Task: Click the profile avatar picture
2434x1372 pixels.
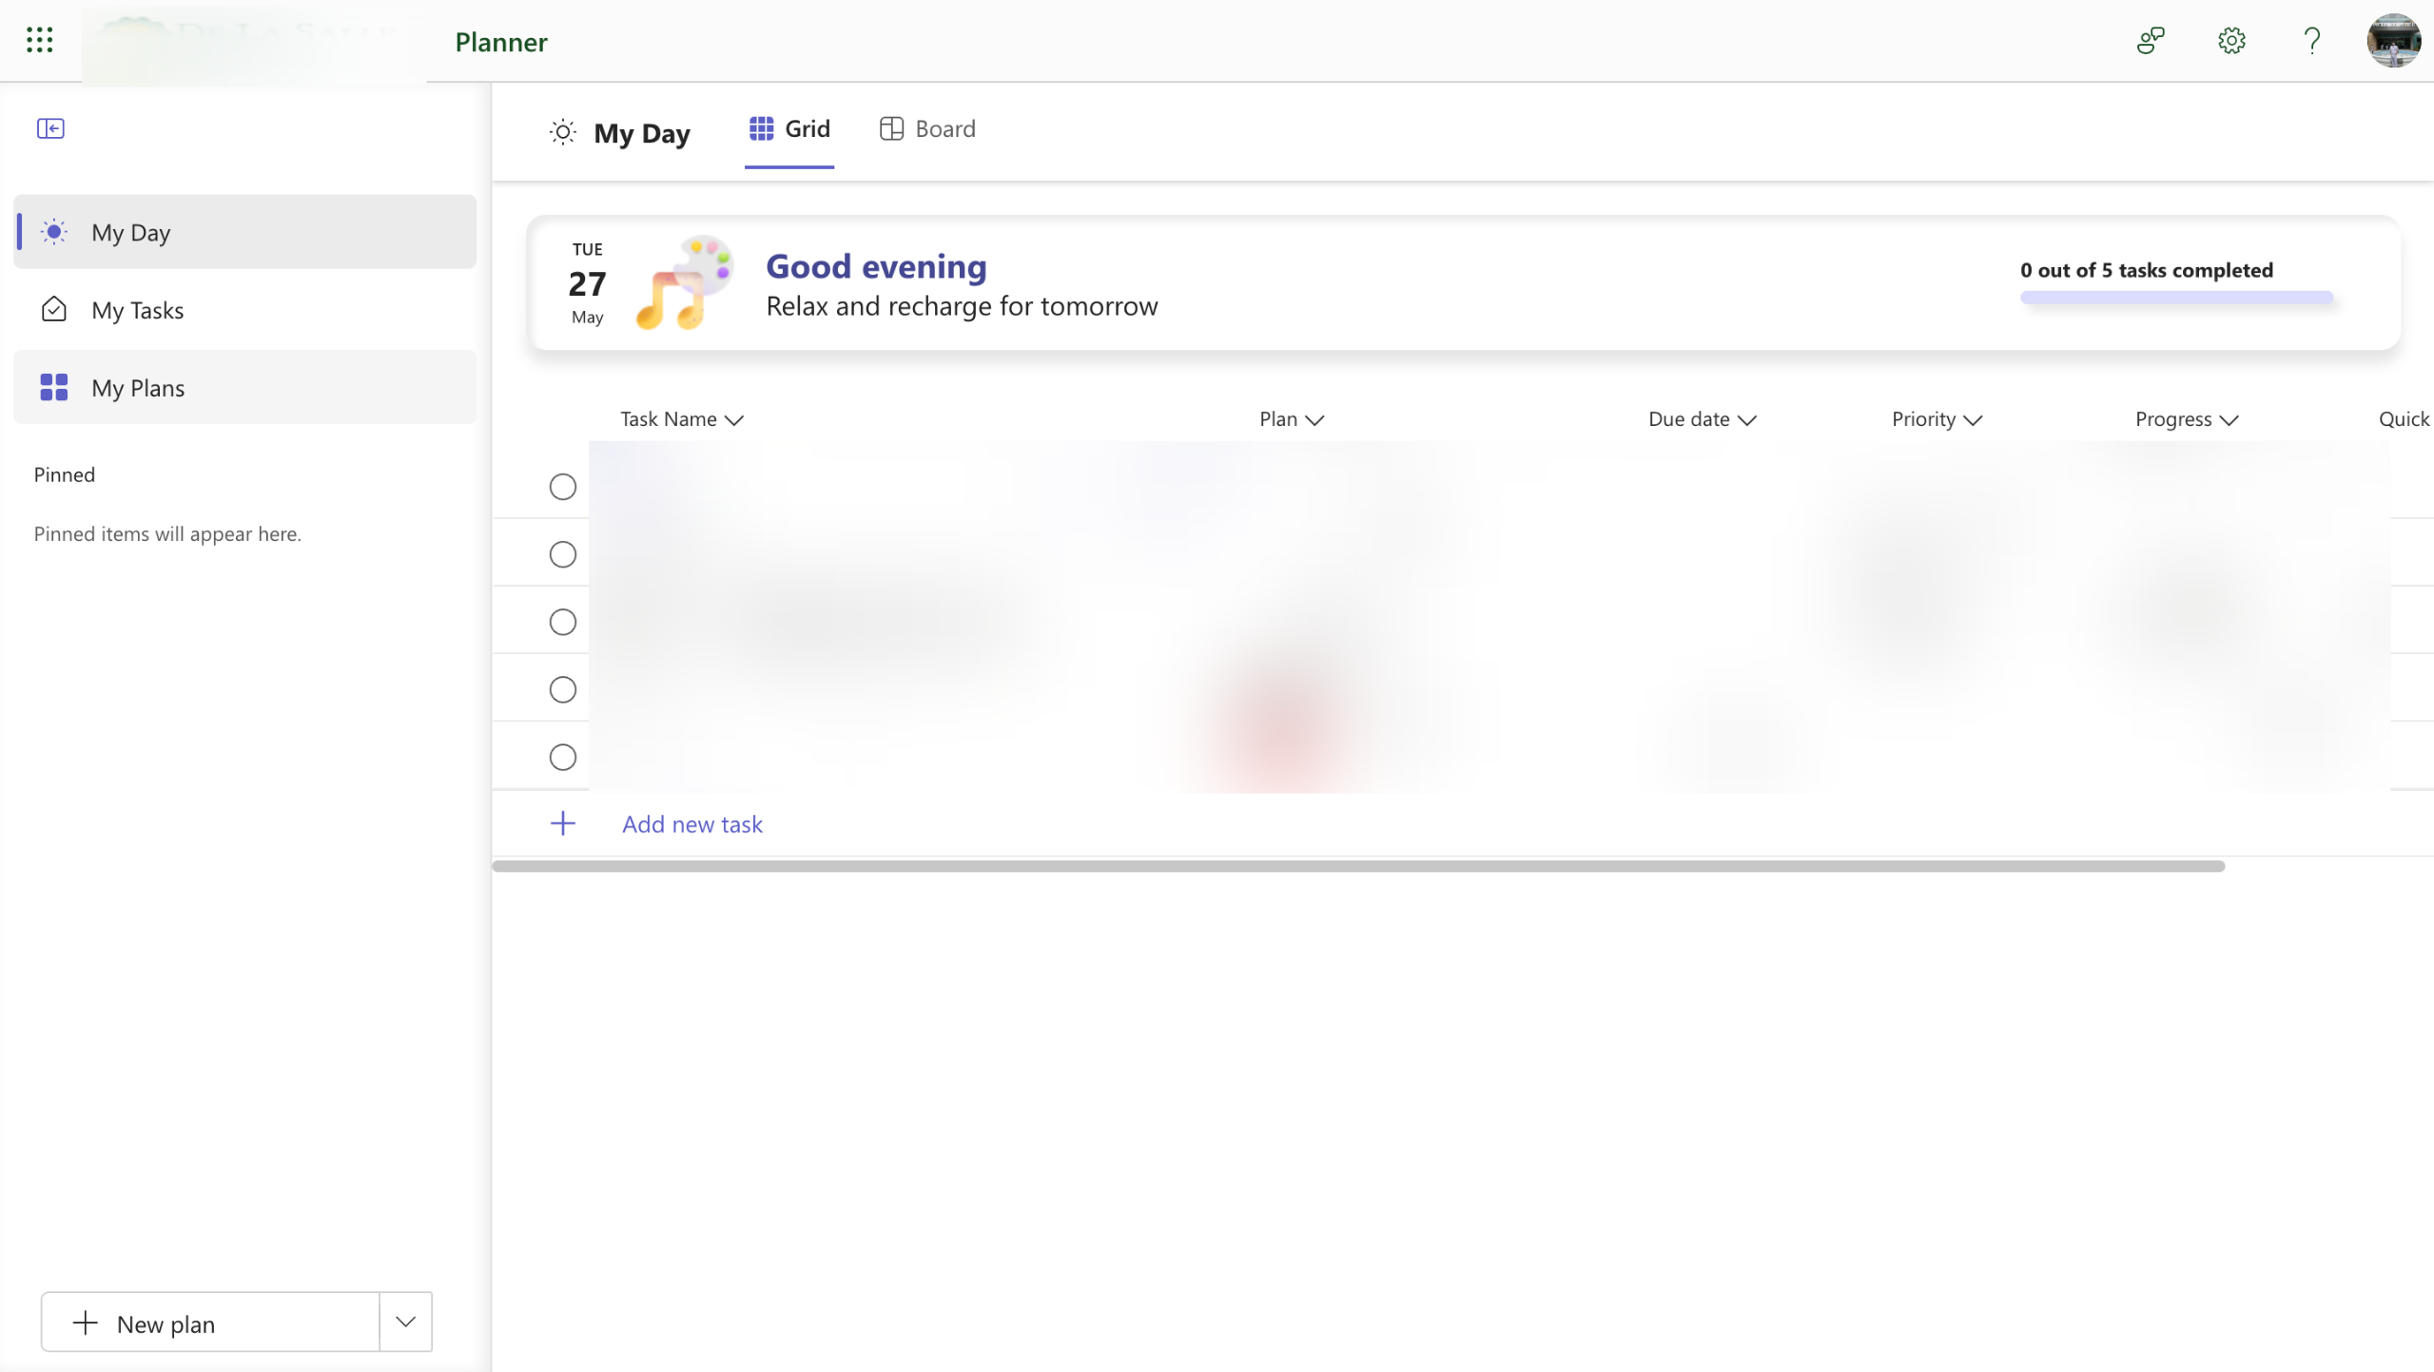Action: click(2392, 41)
